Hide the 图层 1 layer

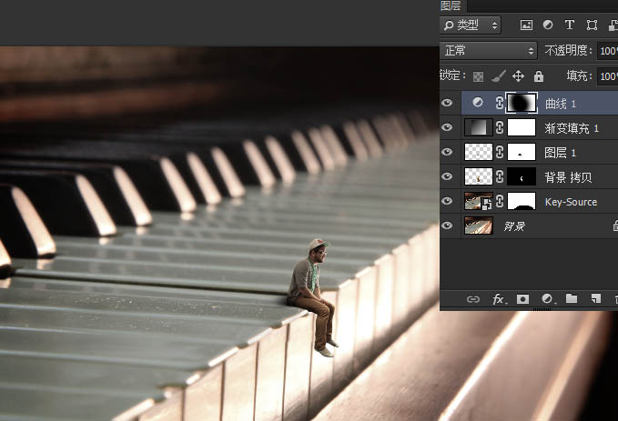447,152
